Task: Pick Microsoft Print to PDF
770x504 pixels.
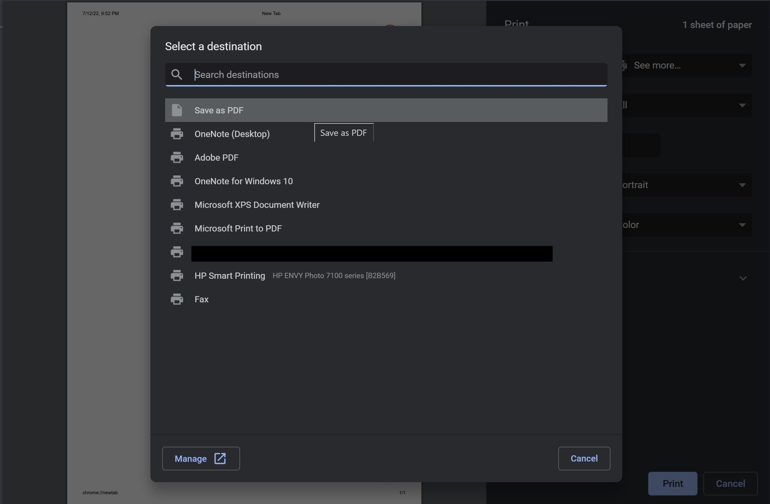Action: click(x=386, y=228)
